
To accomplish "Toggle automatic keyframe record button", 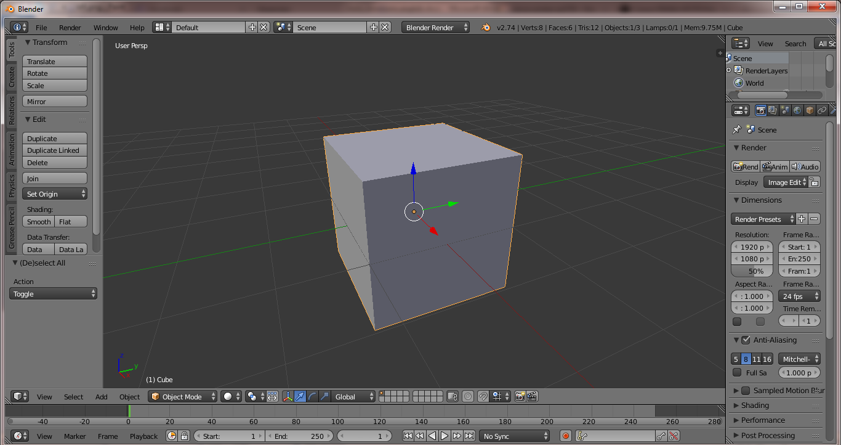I will point(566,436).
